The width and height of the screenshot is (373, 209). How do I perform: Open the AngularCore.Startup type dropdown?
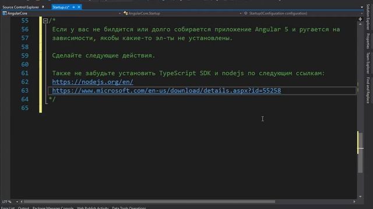[241, 13]
